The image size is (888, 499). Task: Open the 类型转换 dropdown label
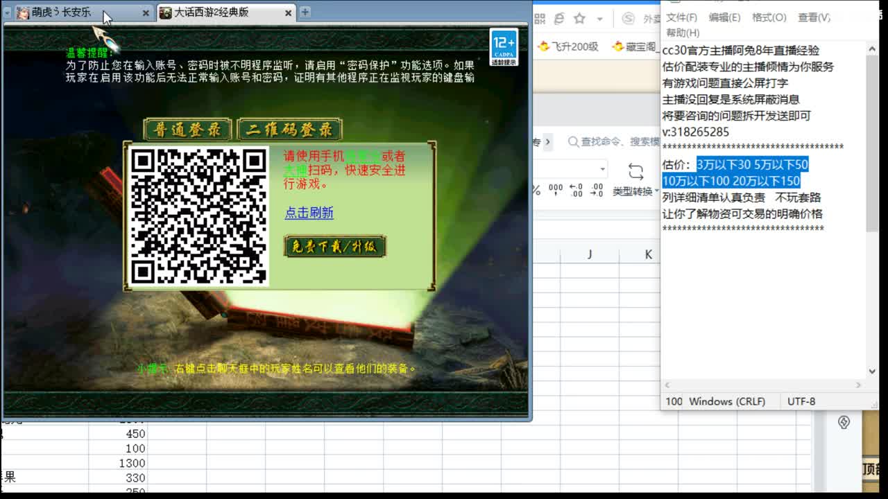point(635,191)
